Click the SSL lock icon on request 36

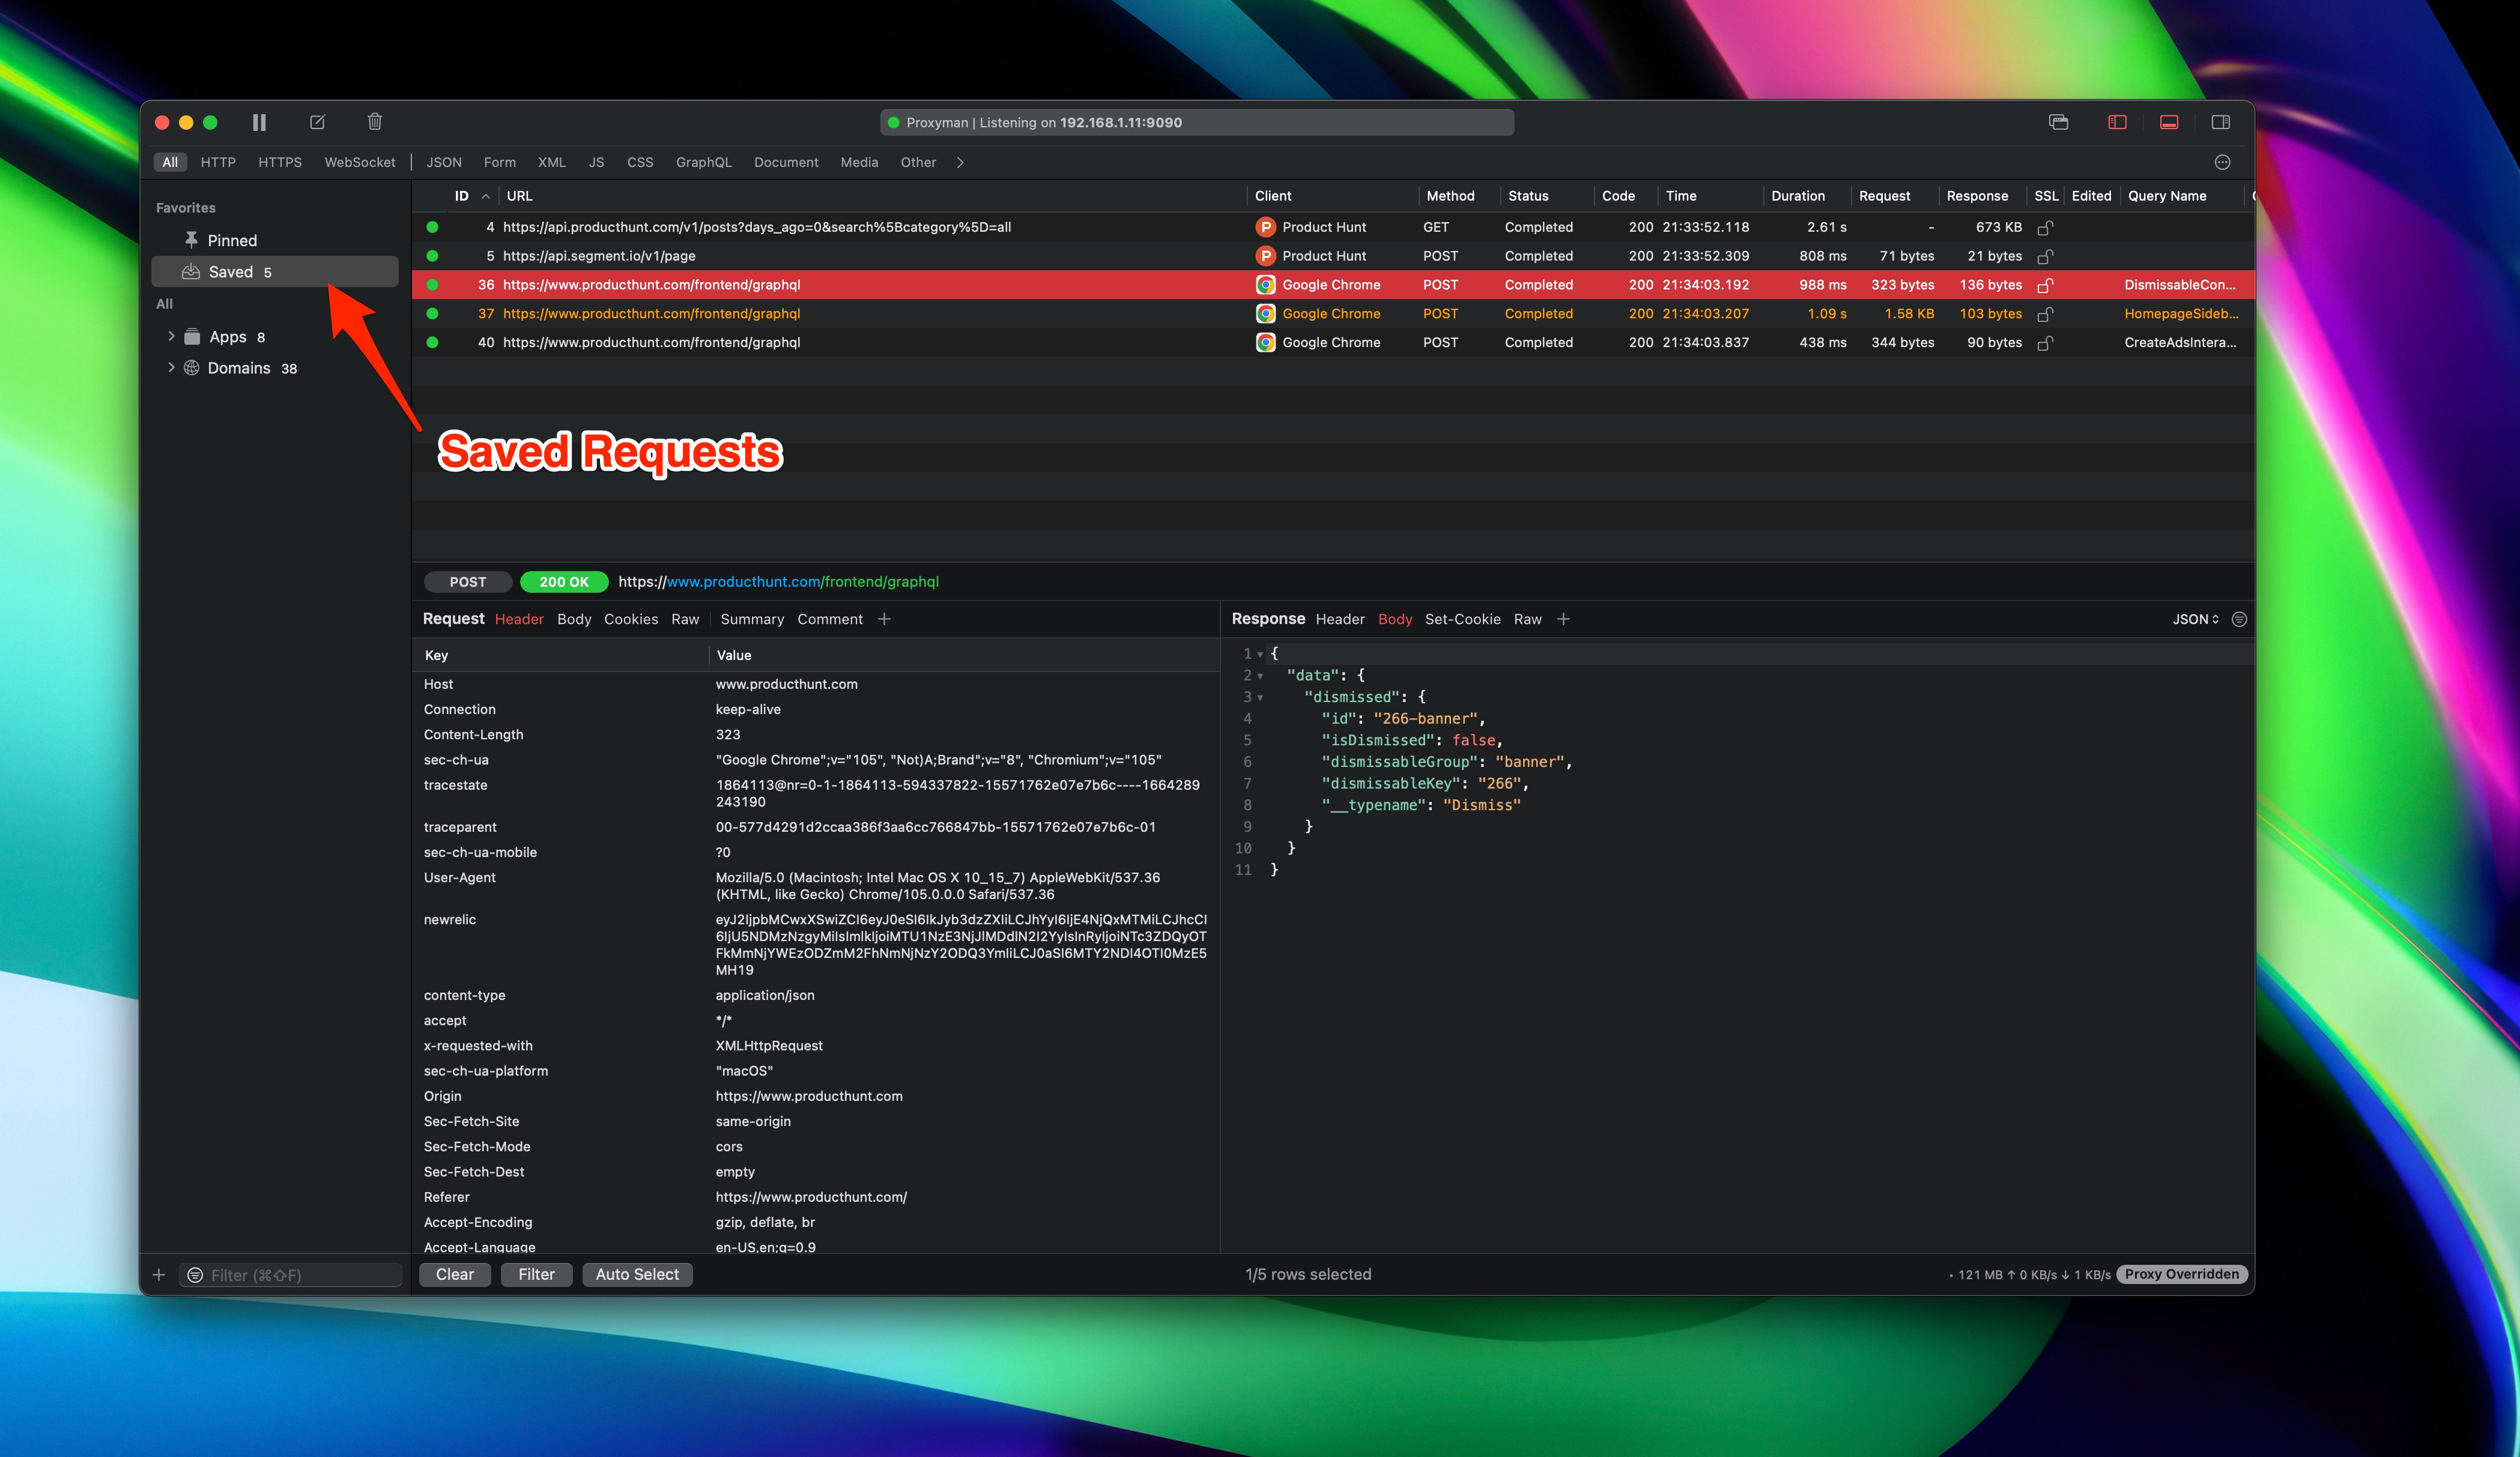pos(2046,285)
